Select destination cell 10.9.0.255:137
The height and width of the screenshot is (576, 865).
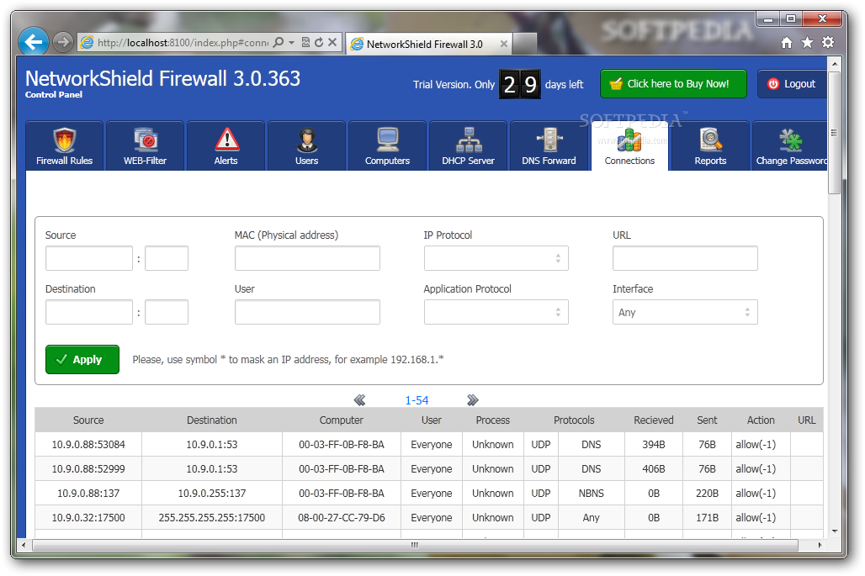(212, 493)
